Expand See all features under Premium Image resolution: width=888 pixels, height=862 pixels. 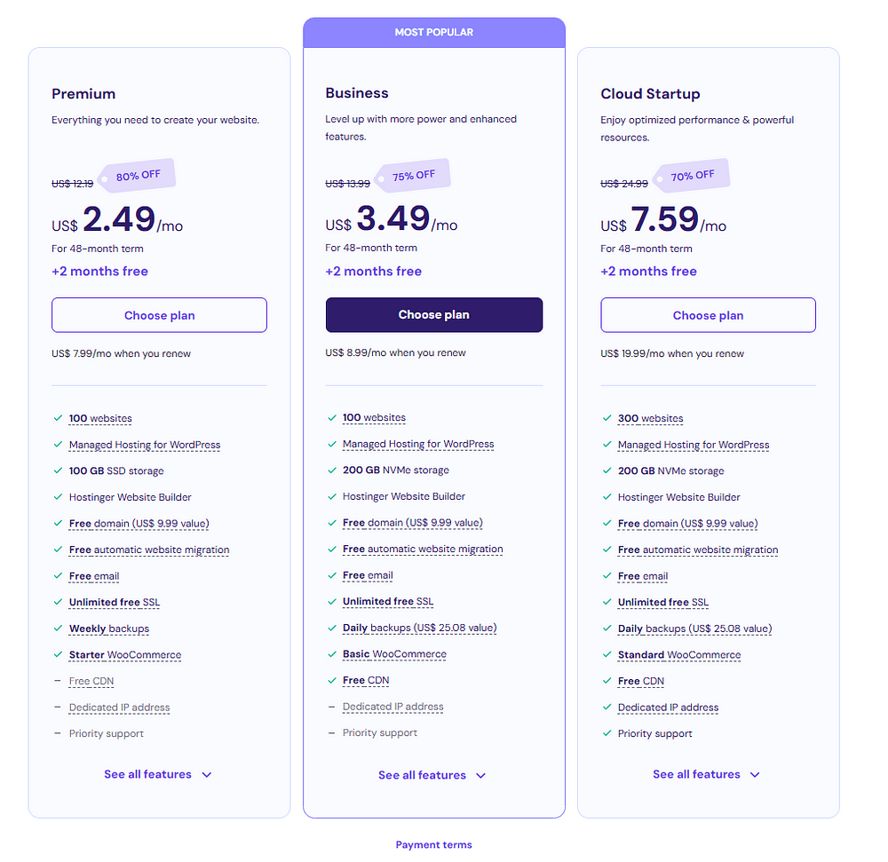pos(158,774)
